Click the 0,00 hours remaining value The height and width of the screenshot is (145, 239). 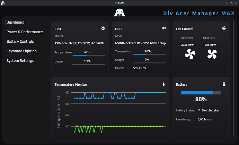pyautogui.click(x=205, y=119)
